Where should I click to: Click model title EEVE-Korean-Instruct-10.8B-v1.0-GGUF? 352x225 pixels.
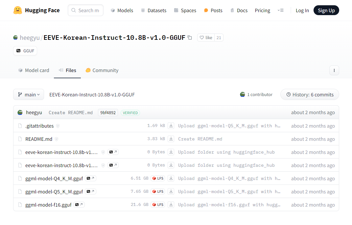point(114,37)
